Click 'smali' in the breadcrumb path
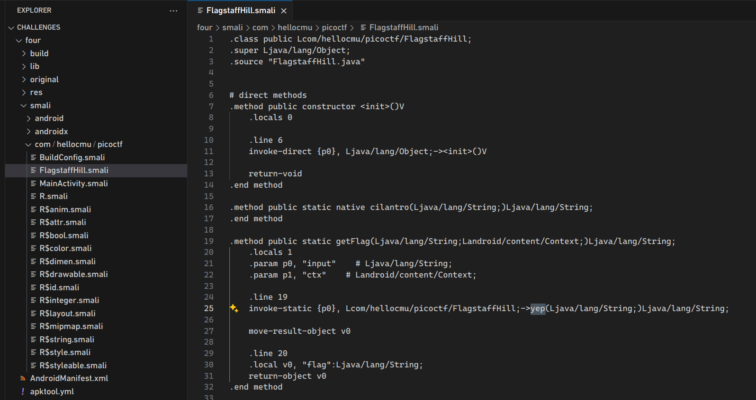 click(x=232, y=27)
